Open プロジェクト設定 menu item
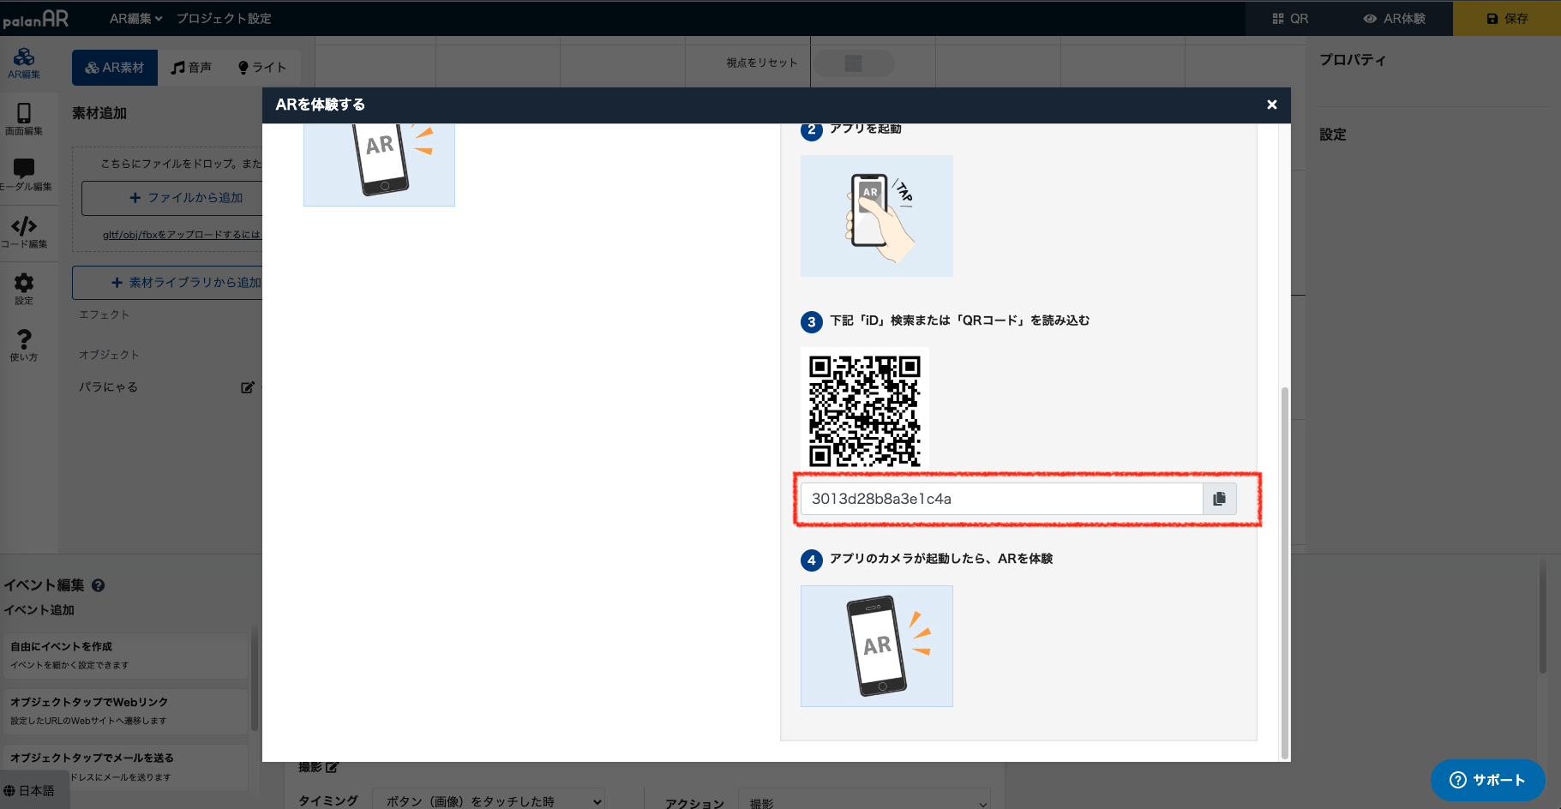This screenshot has height=809, width=1561. coord(224,18)
